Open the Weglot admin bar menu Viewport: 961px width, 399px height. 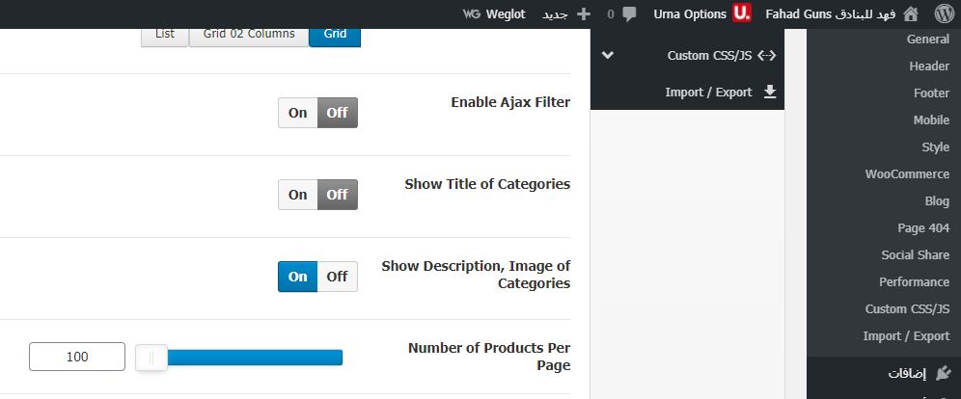tap(494, 14)
